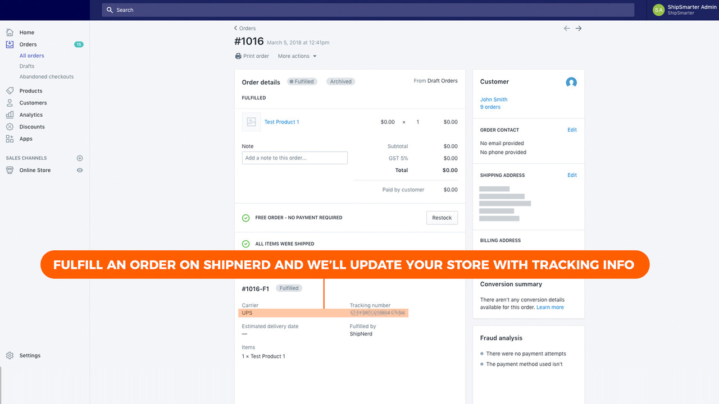Click the Home icon in the sidebar
719x404 pixels.
pyautogui.click(x=11, y=32)
